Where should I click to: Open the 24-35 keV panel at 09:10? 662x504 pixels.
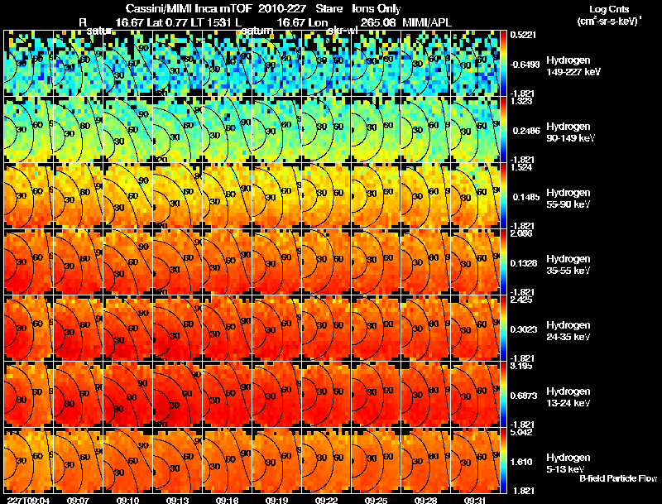(128, 329)
